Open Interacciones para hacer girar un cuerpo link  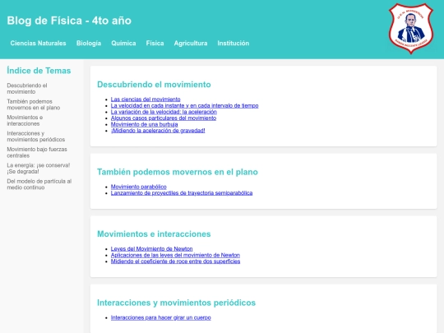pyautogui.click(x=161, y=317)
